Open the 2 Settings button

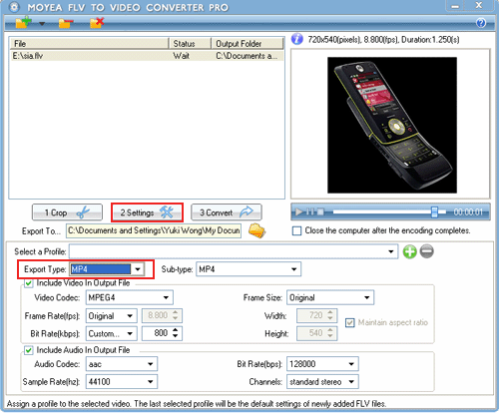pyautogui.click(x=147, y=212)
